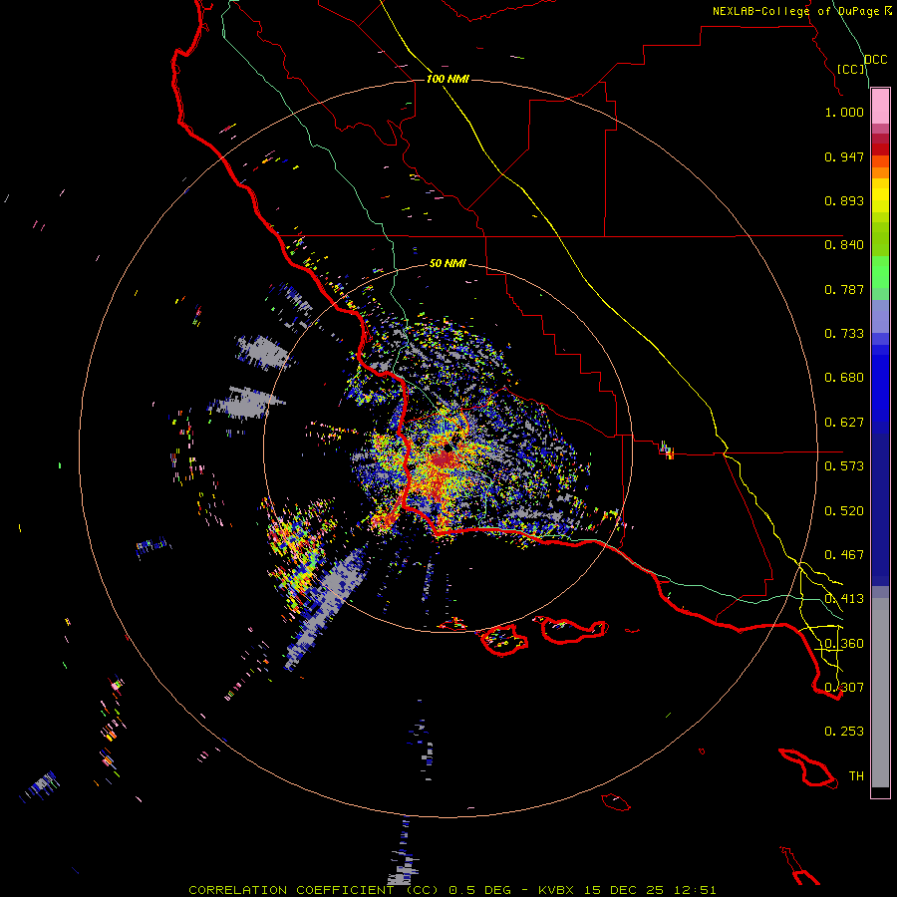Screen dimensions: 897x897
Task: Click the 0.253 scale value
Action: click(x=844, y=732)
